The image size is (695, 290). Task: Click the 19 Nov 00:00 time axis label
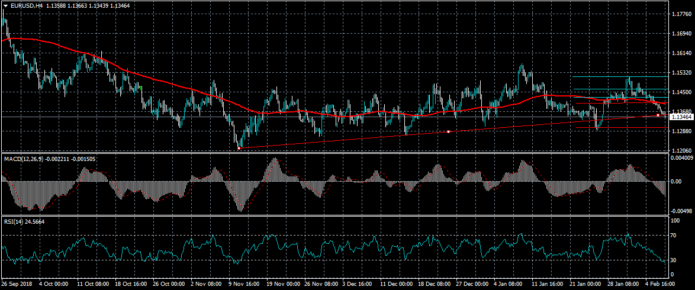(283, 284)
